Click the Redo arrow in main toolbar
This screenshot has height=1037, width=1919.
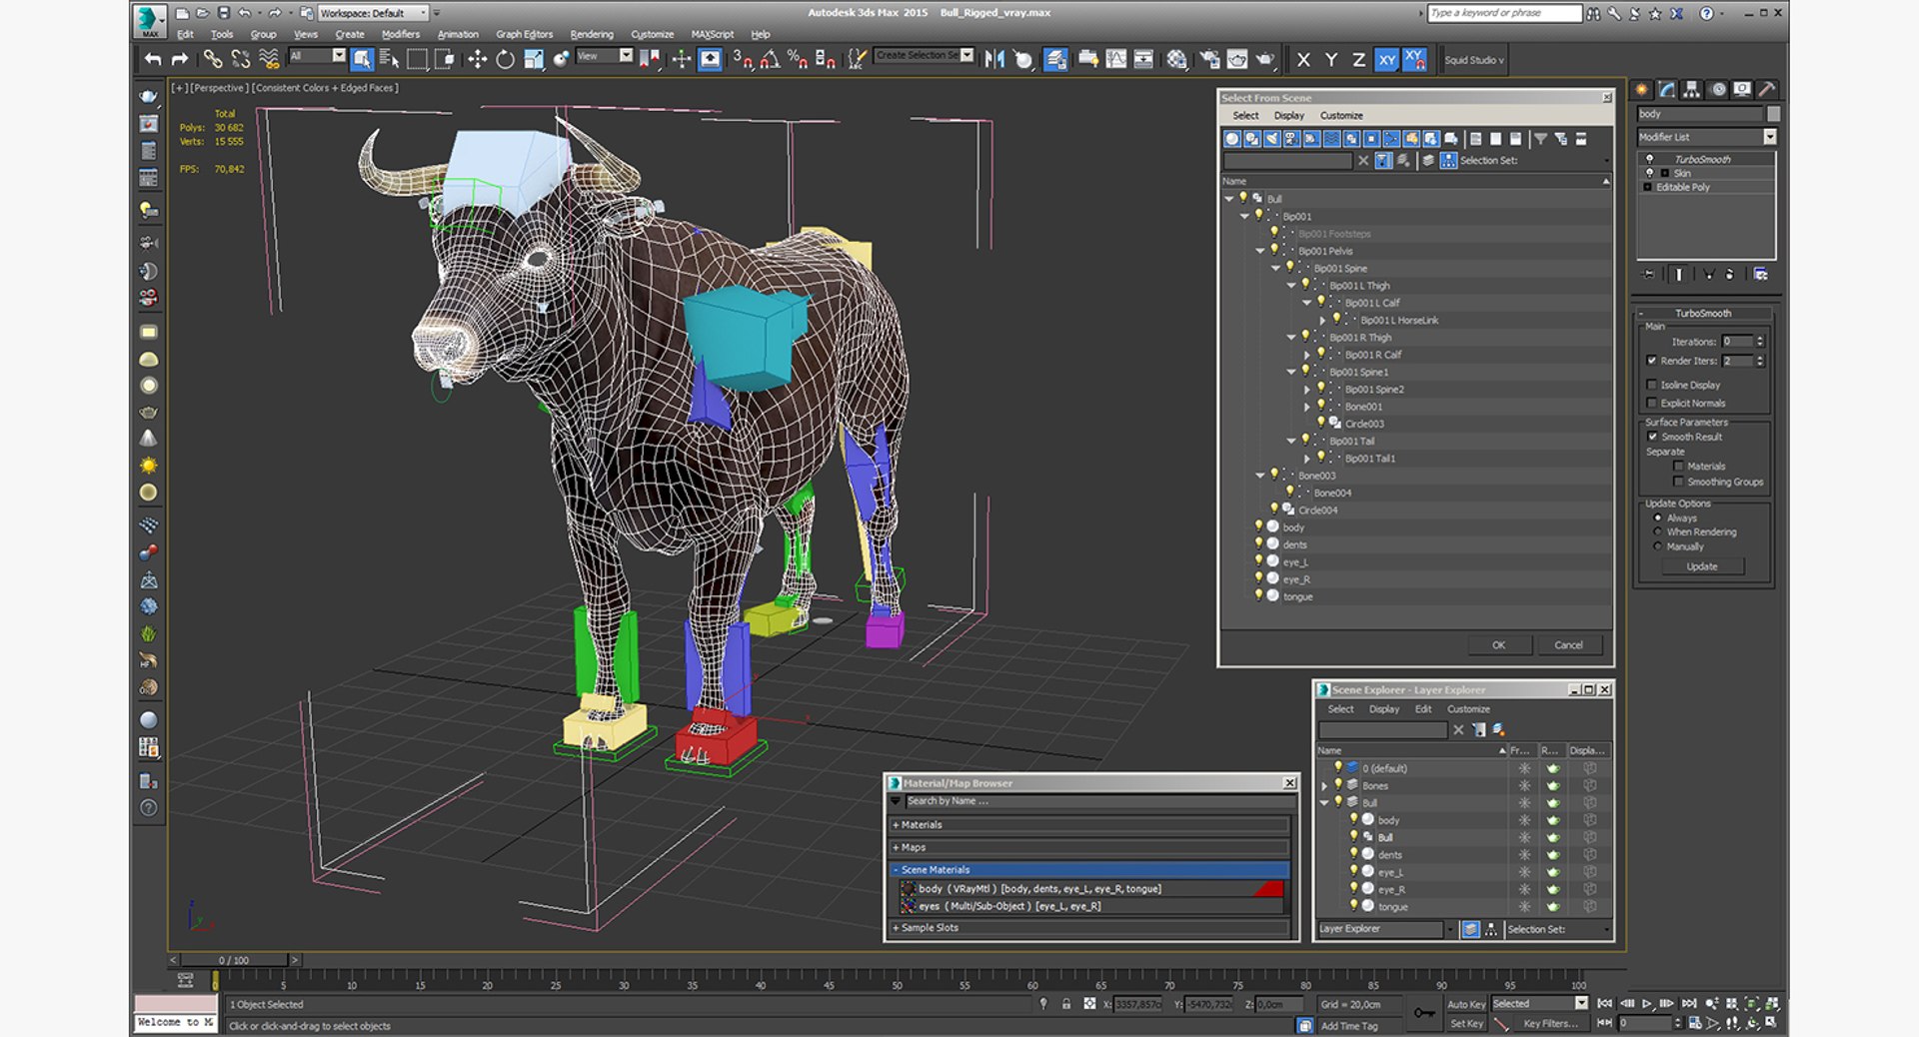tap(180, 60)
